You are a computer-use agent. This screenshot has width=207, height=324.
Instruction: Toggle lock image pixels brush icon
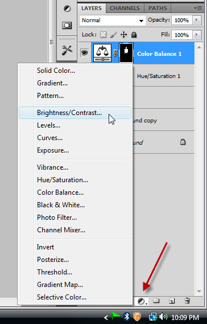coord(113,35)
